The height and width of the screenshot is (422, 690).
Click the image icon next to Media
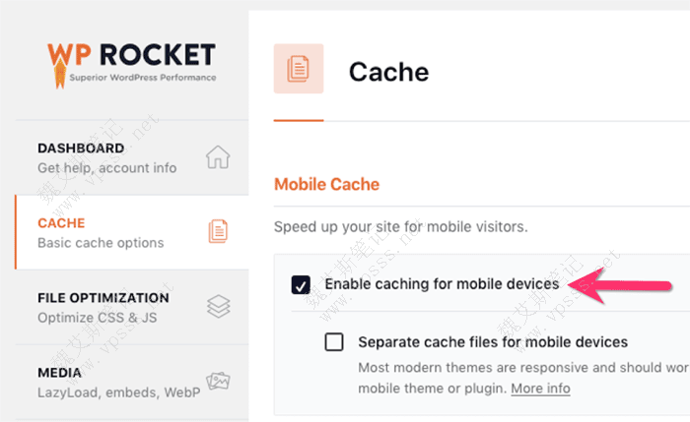coord(218,382)
